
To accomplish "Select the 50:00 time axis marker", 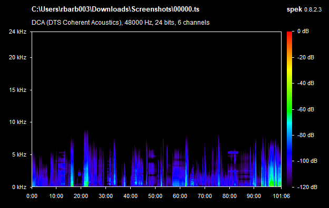I will coord(155,196).
